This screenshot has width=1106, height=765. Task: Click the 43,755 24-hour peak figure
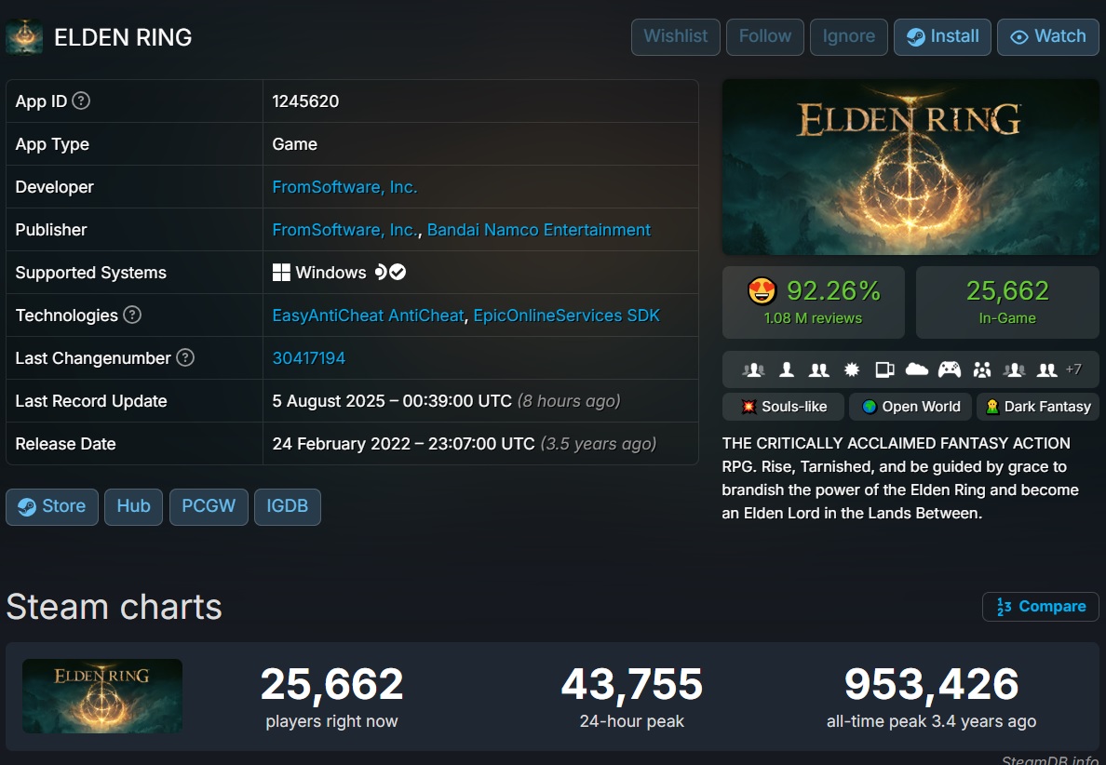[x=632, y=684]
